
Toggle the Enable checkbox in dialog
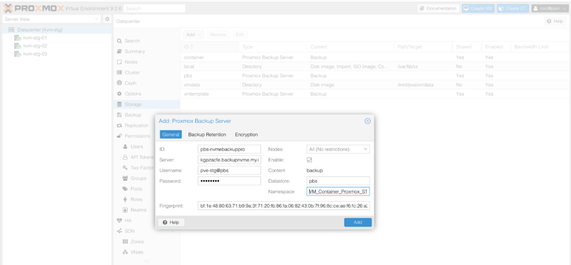click(x=310, y=160)
